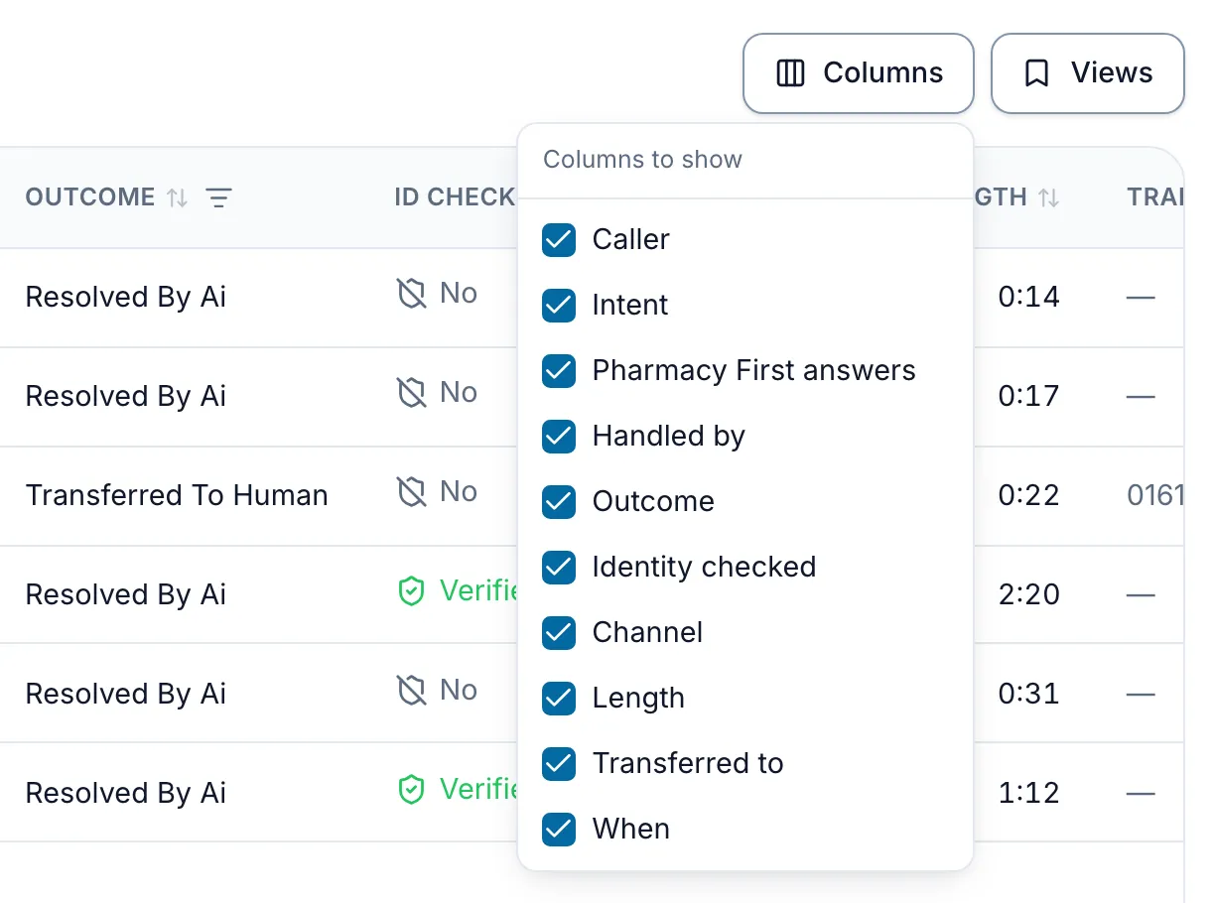Open the Columns picker button
The height and width of the screenshot is (903, 1215).
[x=859, y=73]
